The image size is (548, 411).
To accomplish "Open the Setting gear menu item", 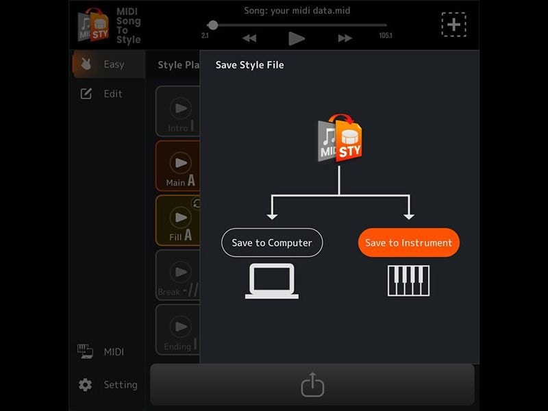I will point(108,385).
